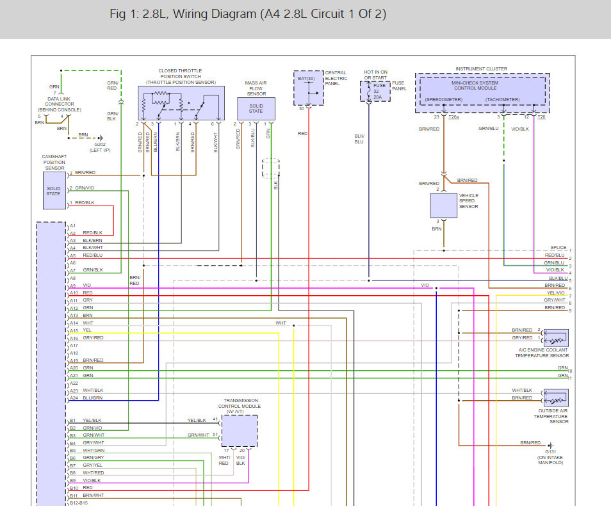Image resolution: width=611 pixels, height=525 pixels.
Task: Click the 'A16 GRY/RED' pin label
Action: click(87, 338)
